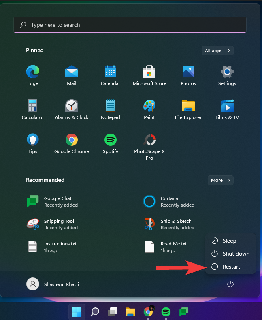Image resolution: width=262 pixels, height=320 pixels.
Task: Open the Paint app
Action: pyautogui.click(x=149, y=110)
